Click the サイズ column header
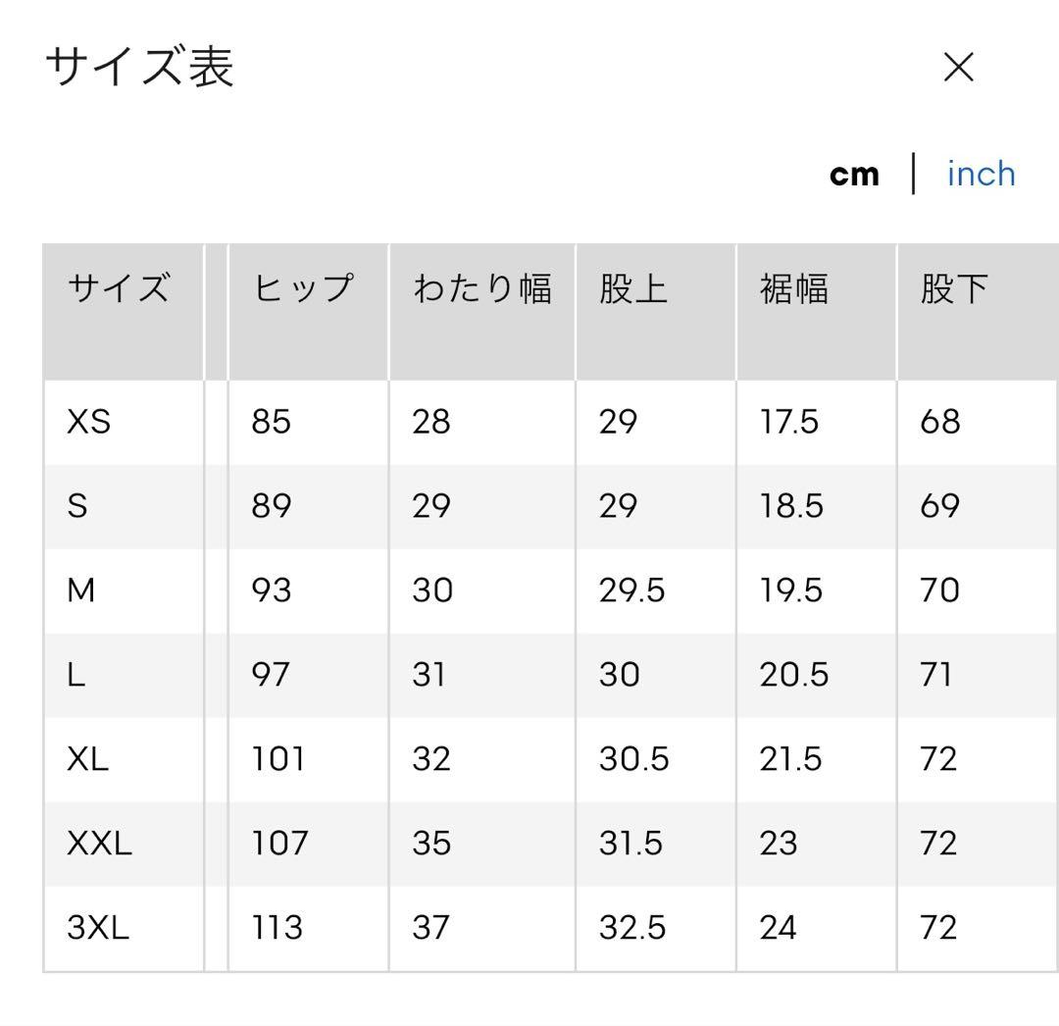Image resolution: width=1059 pixels, height=1026 pixels. (119, 288)
